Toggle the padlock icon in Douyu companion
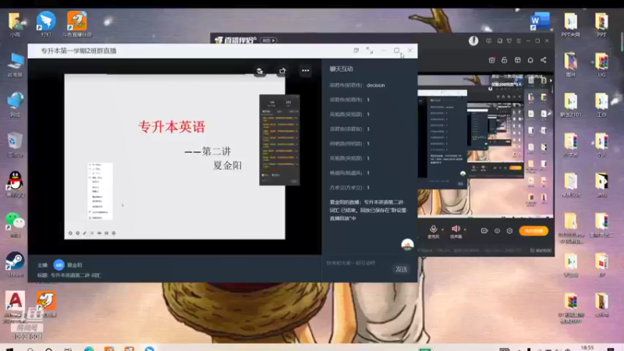This screenshot has width=624, height=351. 504,60
